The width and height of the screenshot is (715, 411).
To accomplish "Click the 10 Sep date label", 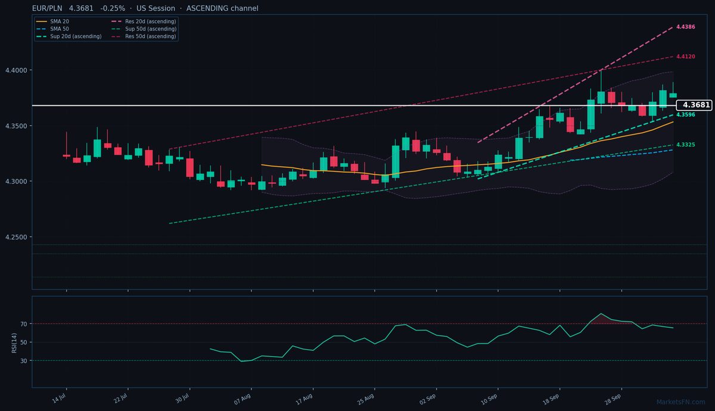I will click(490, 398).
